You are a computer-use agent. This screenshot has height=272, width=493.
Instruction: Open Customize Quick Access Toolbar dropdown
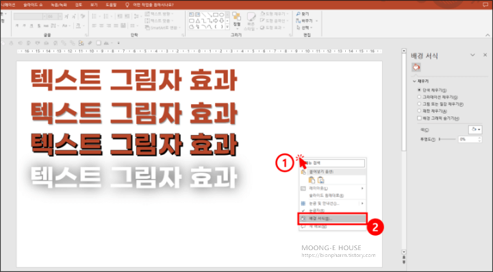point(118,43)
